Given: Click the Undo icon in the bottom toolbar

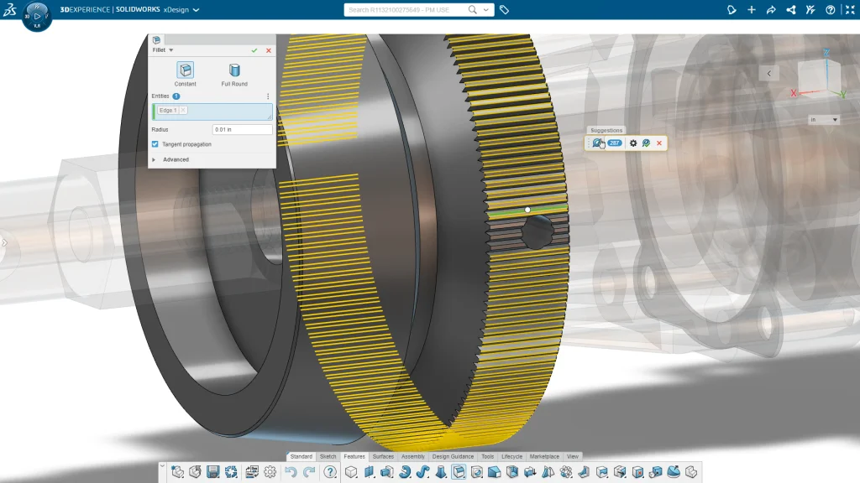Looking at the screenshot, I should coord(291,470).
